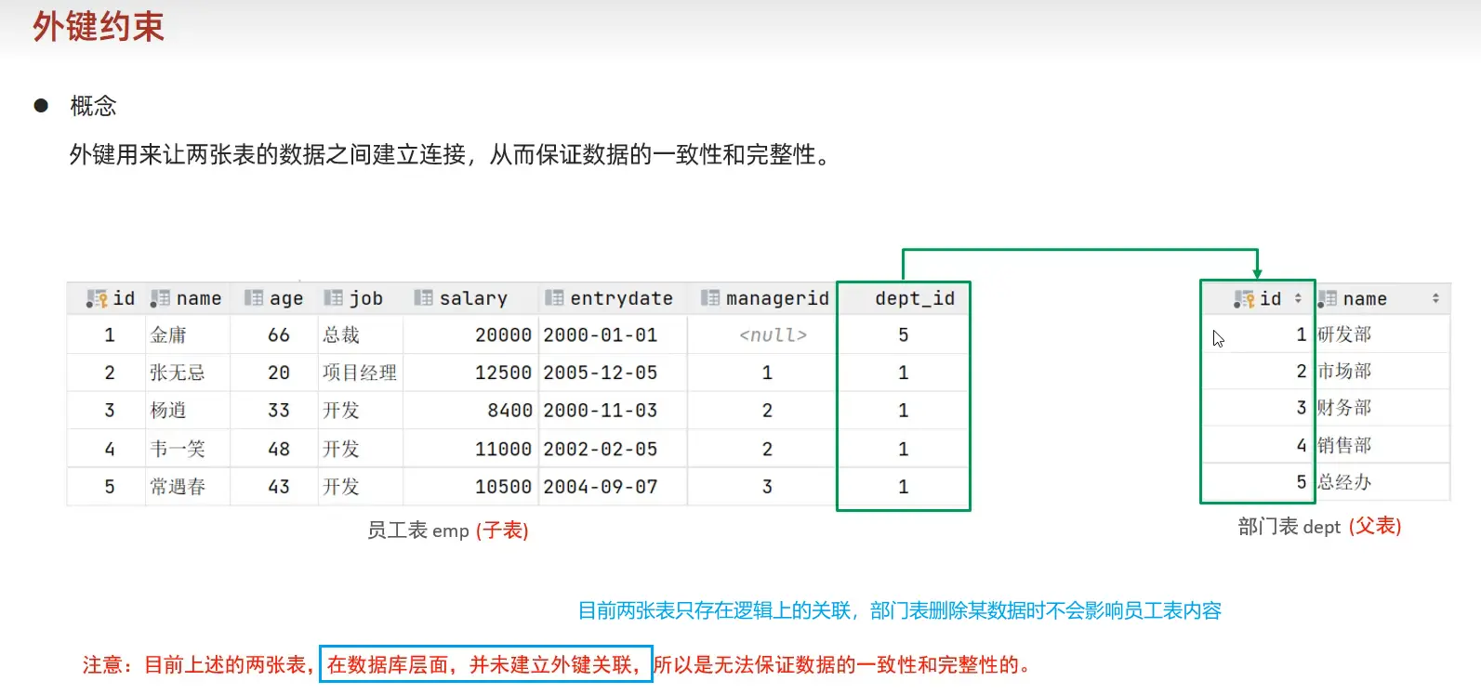Image resolution: width=1481 pixels, height=694 pixels.
Task: Click caption 部门表 dept (父表)
Action: (x=1319, y=527)
